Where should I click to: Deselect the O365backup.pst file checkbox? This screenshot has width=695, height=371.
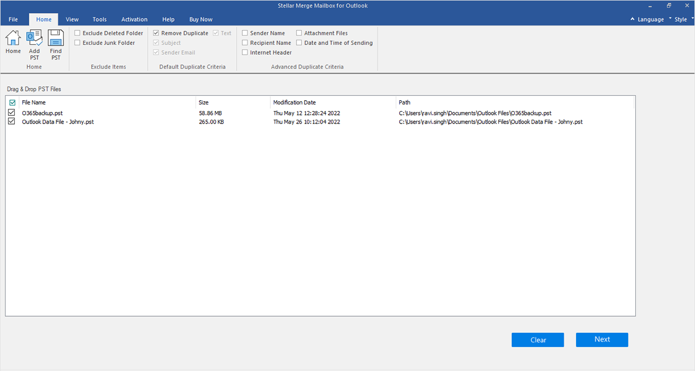[x=12, y=113]
